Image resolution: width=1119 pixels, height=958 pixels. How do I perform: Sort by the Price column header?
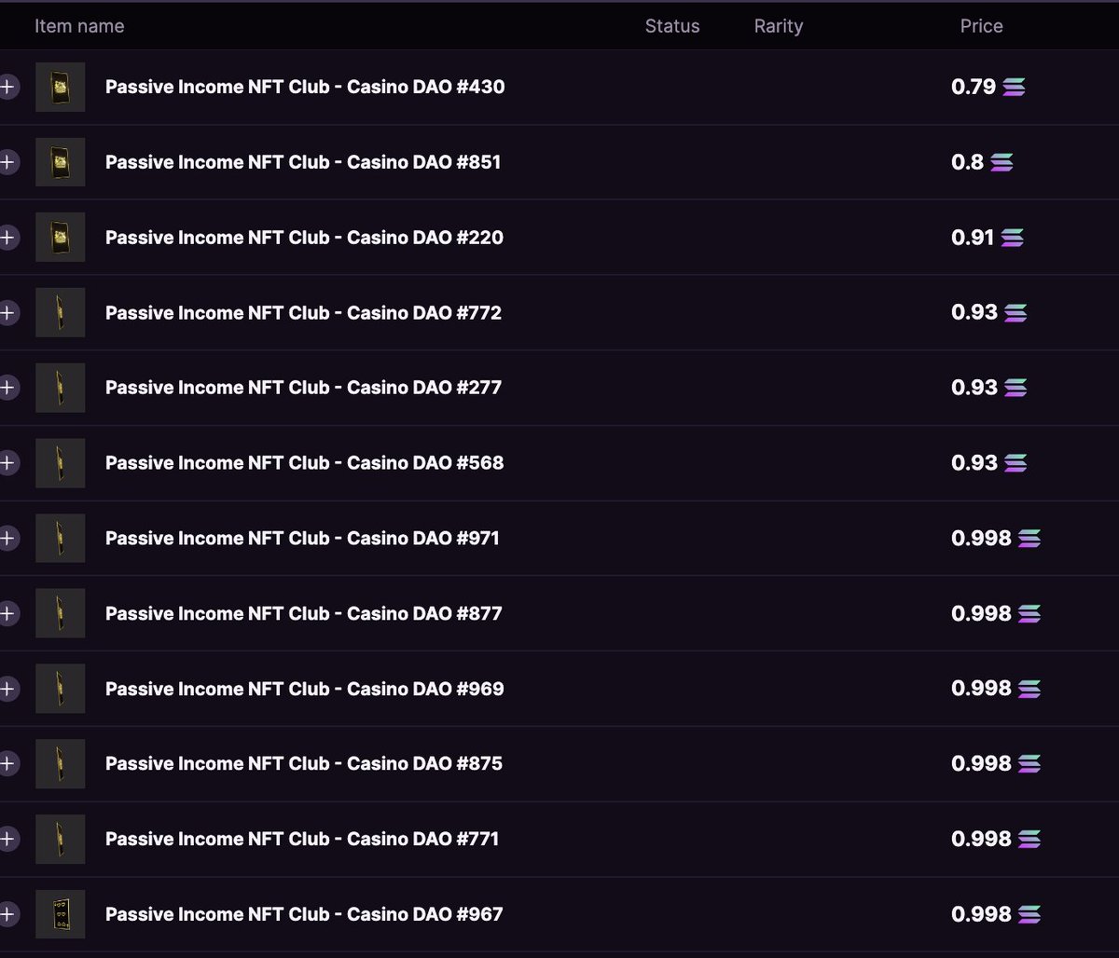981,26
